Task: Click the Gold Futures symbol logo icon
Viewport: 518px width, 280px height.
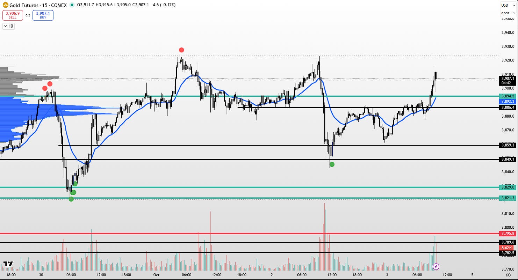Action: (x=6, y=5)
